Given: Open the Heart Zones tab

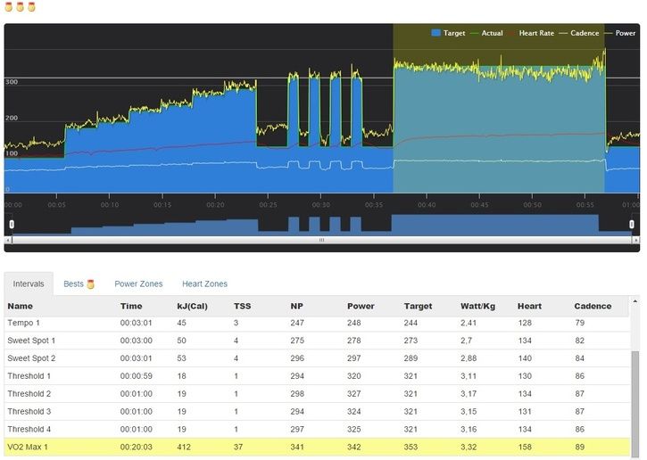Looking at the screenshot, I should coord(204,284).
